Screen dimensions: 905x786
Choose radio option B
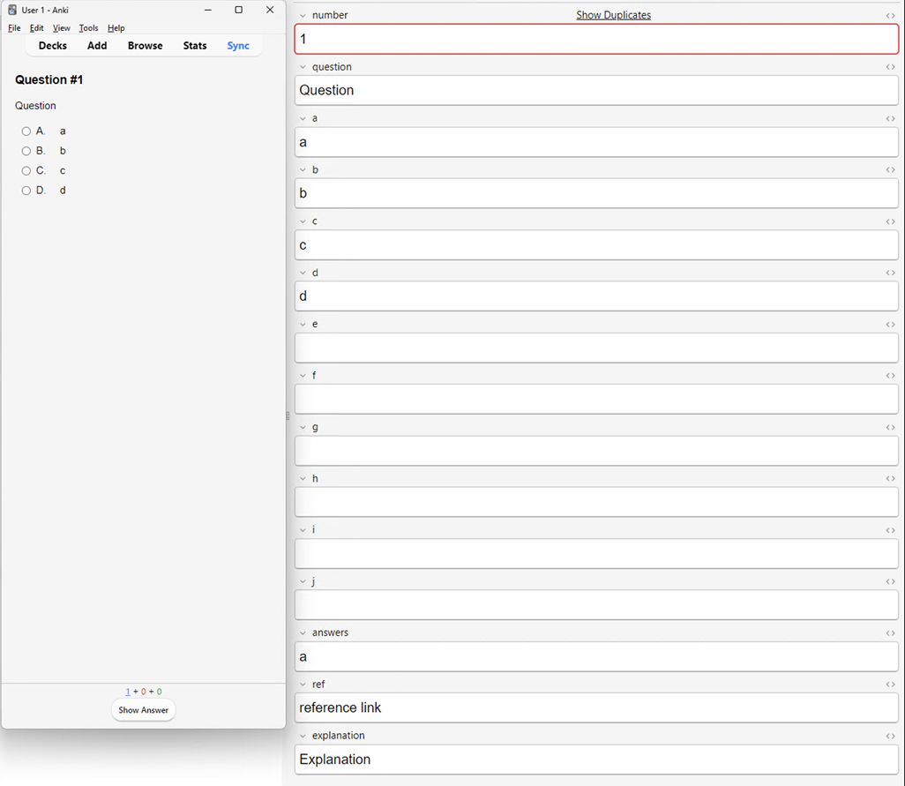tap(26, 151)
